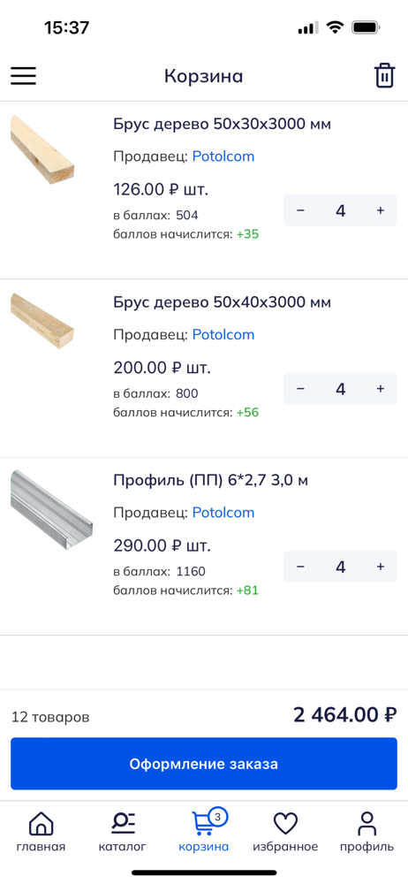The width and height of the screenshot is (408, 884).
Task: Tap the Профиль (ПП) product image
Action: [x=51, y=510]
